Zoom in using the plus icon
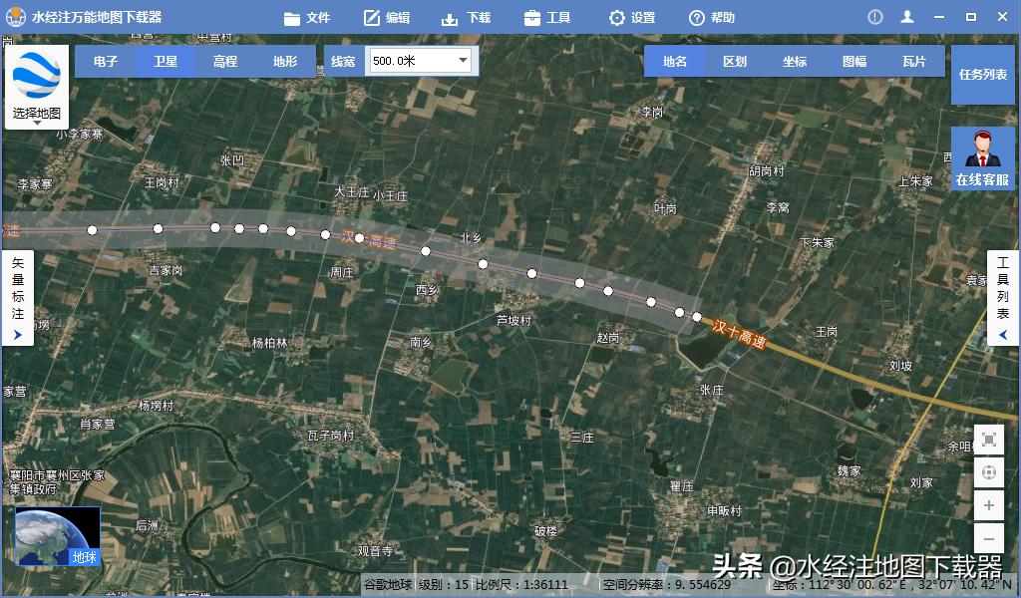The height and width of the screenshot is (598, 1021). pyautogui.click(x=988, y=505)
